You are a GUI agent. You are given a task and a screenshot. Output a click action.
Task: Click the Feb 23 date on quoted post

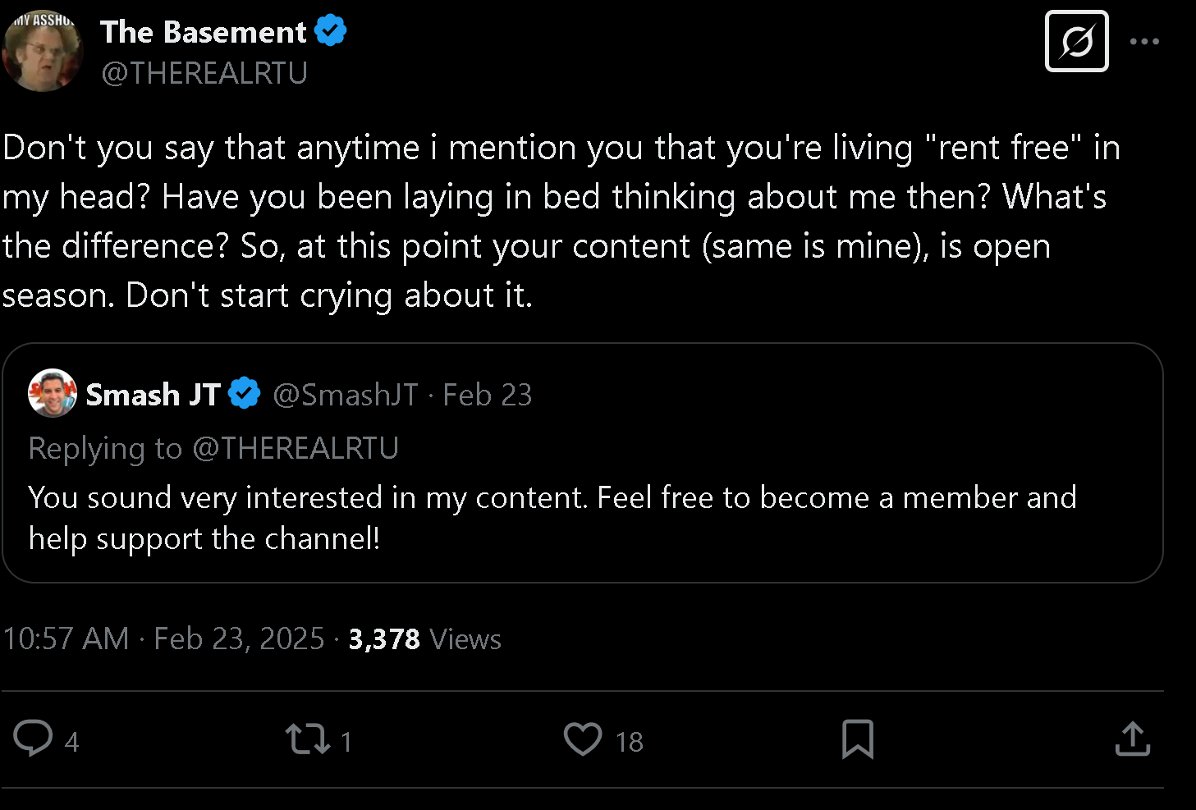tap(488, 395)
